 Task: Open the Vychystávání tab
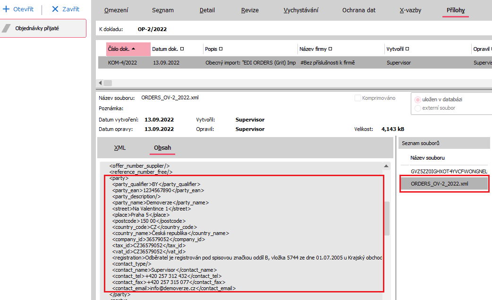pos(301,10)
